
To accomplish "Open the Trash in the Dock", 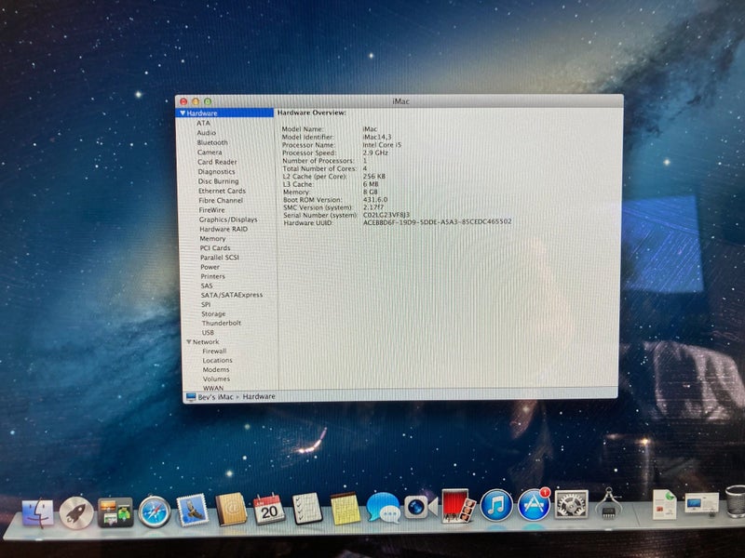I will [735, 501].
